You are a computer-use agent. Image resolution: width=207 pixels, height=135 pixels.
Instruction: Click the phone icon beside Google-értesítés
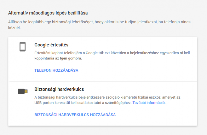(x=23, y=47)
